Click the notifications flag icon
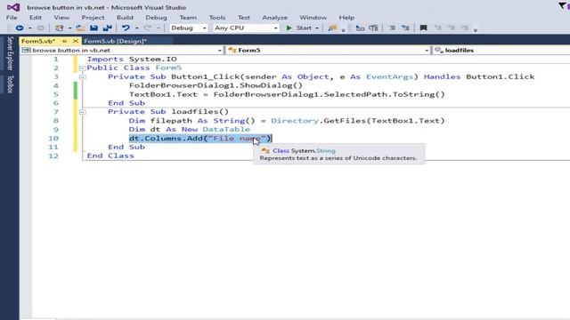This screenshot has width=570, height=320. (x=562, y=5)
